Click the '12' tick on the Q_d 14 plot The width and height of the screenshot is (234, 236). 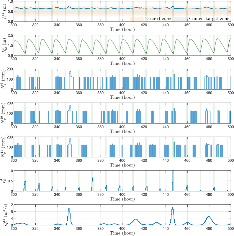[11, 205]
